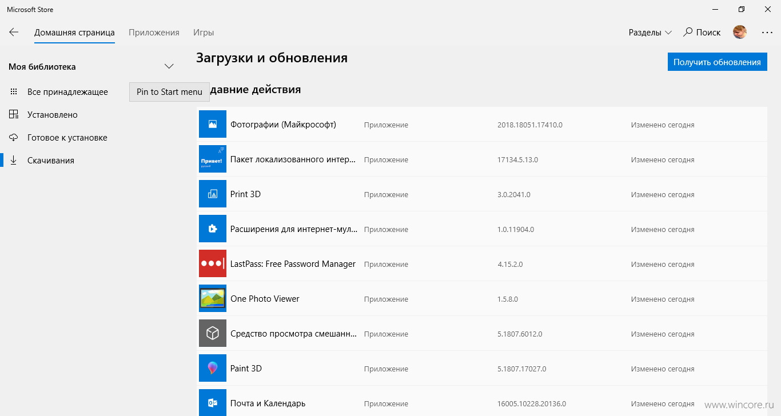
Task: Click the Почта и Календарь Outlook icon
Action: [213, 403]
